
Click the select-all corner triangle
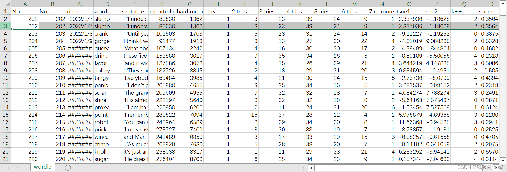click(6, 4)
